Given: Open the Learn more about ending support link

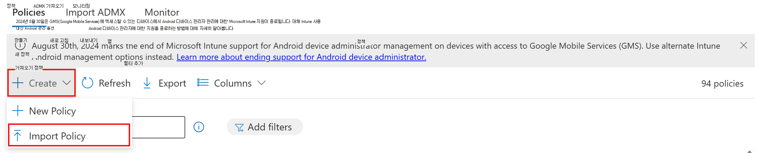Looking at the screenshot, I should 301,57.
